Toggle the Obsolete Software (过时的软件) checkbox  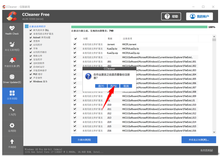click(x=30, y=63)
